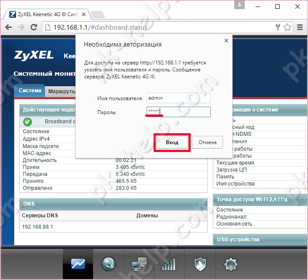Open Internet globe icon section
Viewport: 308px width, 280px height.
(x=109, y=264)
